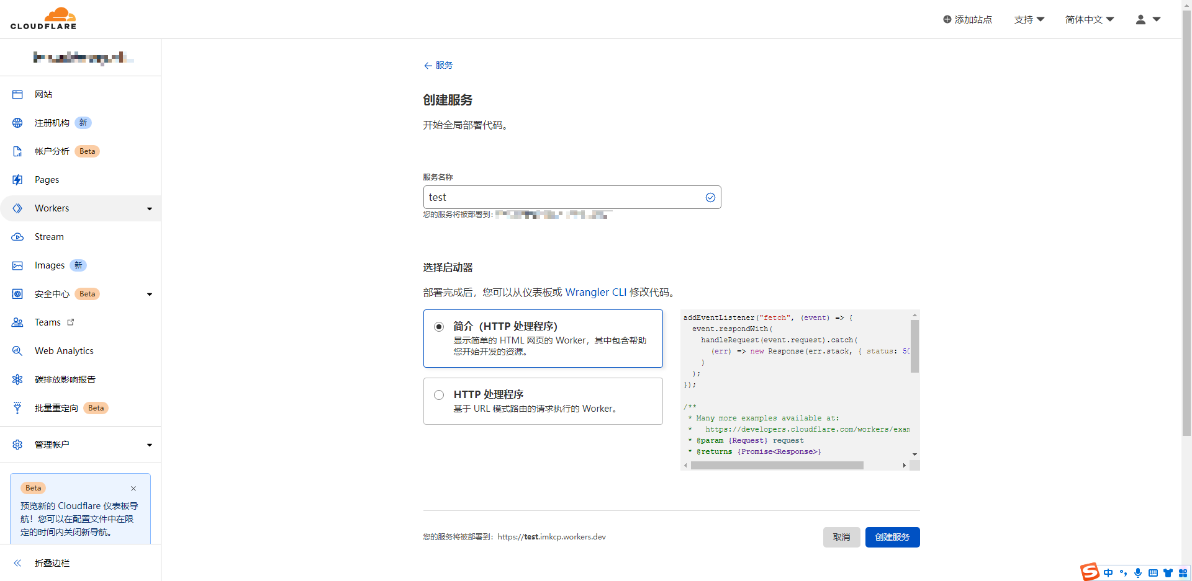Click the Cloudflare logo in the header
The height and width of the screenshot is (581, 1192).
click(x=43, y=19)
